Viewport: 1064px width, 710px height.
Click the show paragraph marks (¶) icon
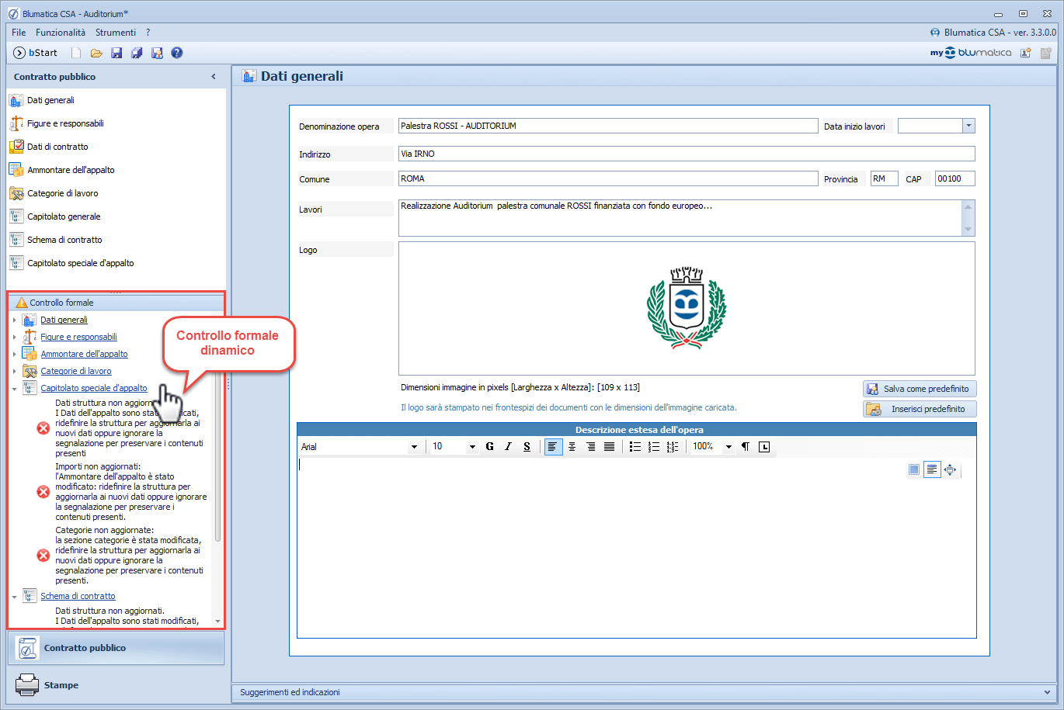pyautogui.click(x=746, y=446)
